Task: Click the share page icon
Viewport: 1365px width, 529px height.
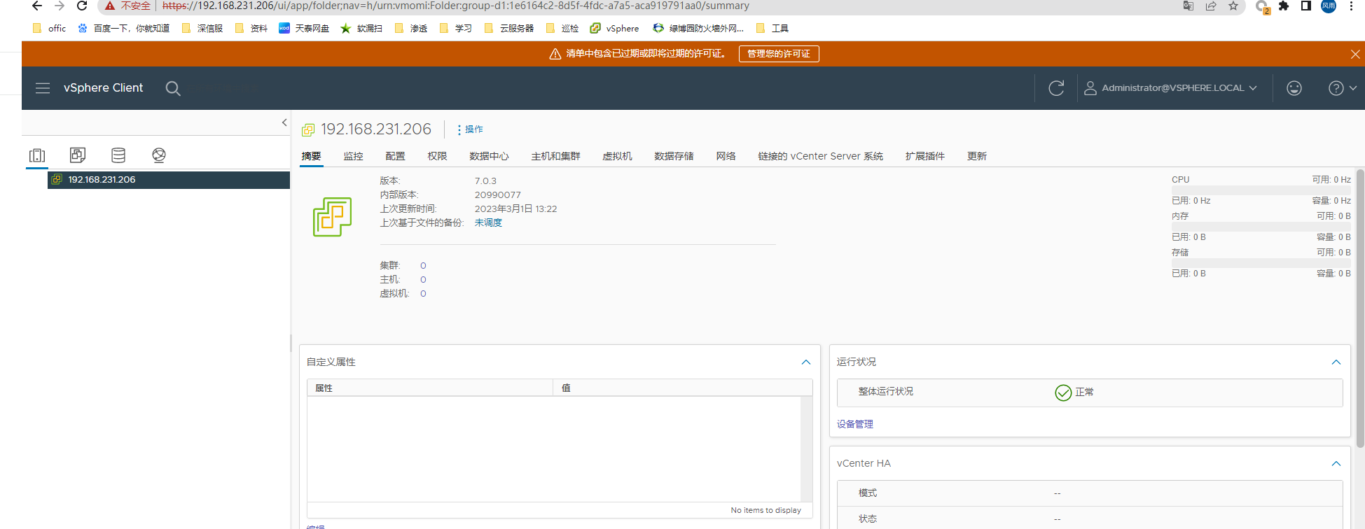Action: (x=1211, y=6)
